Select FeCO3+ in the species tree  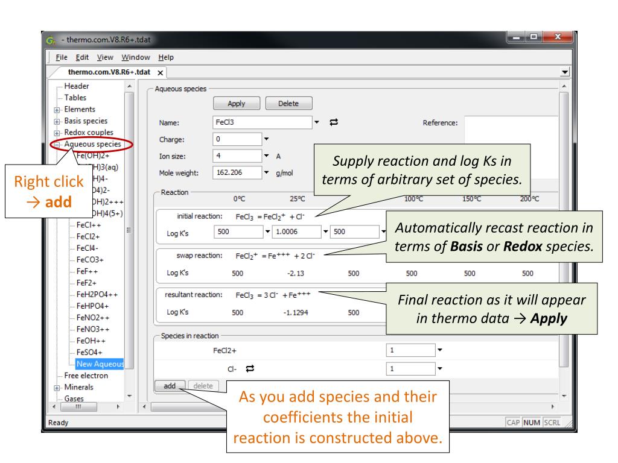click(90, 260)
